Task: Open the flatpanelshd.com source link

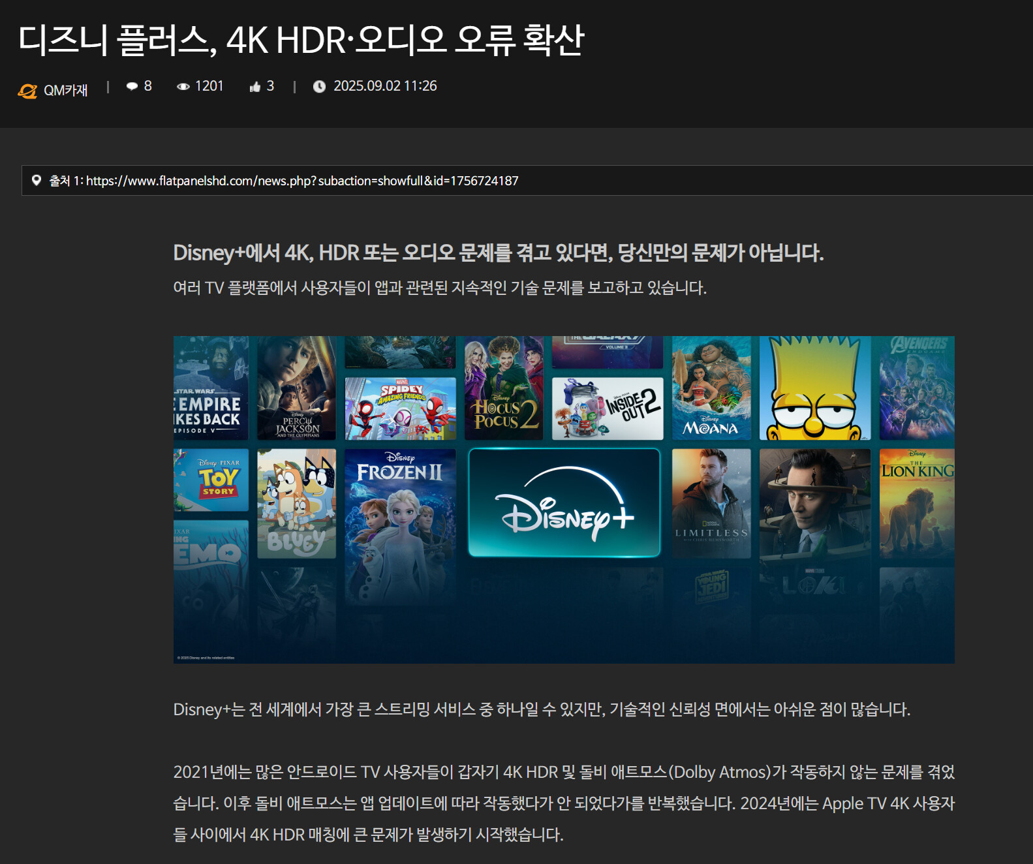Action: 302,181
